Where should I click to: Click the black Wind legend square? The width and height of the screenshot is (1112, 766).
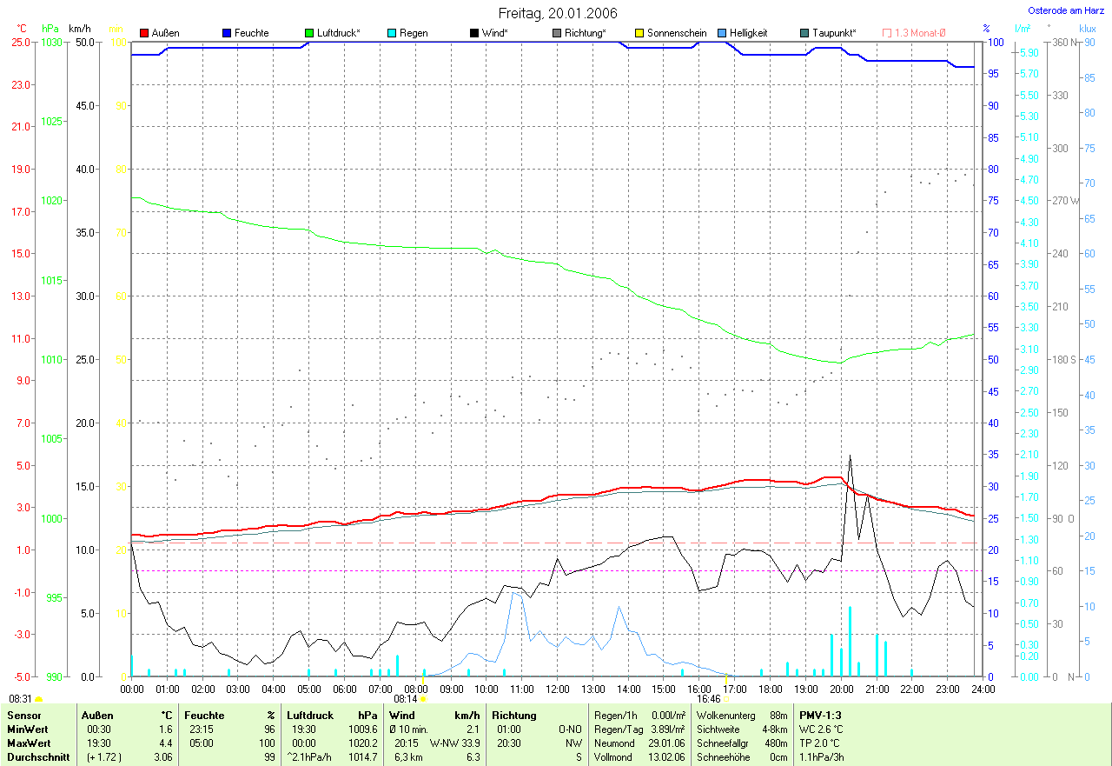pos(474,33)
